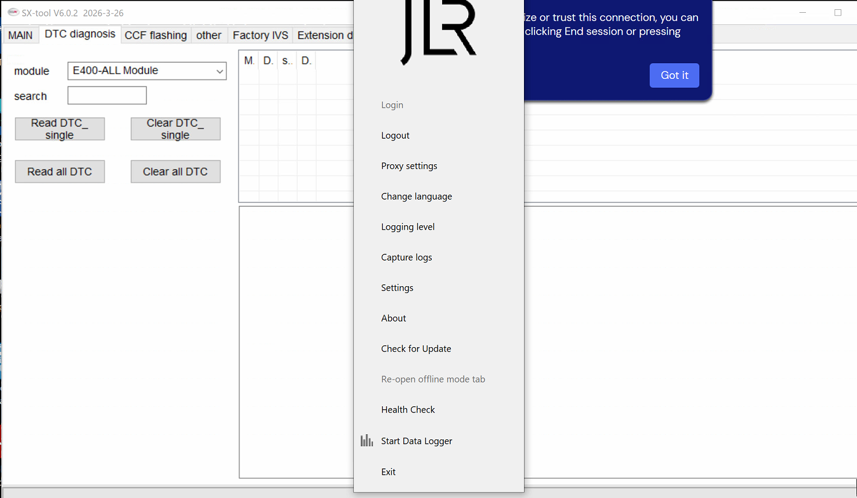Go to the MAIN tab
This screenshot has height=498, width=857.
point(20,35)
